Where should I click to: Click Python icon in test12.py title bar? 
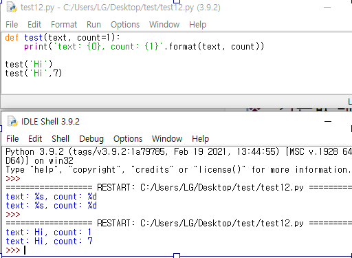pos(12,8)
